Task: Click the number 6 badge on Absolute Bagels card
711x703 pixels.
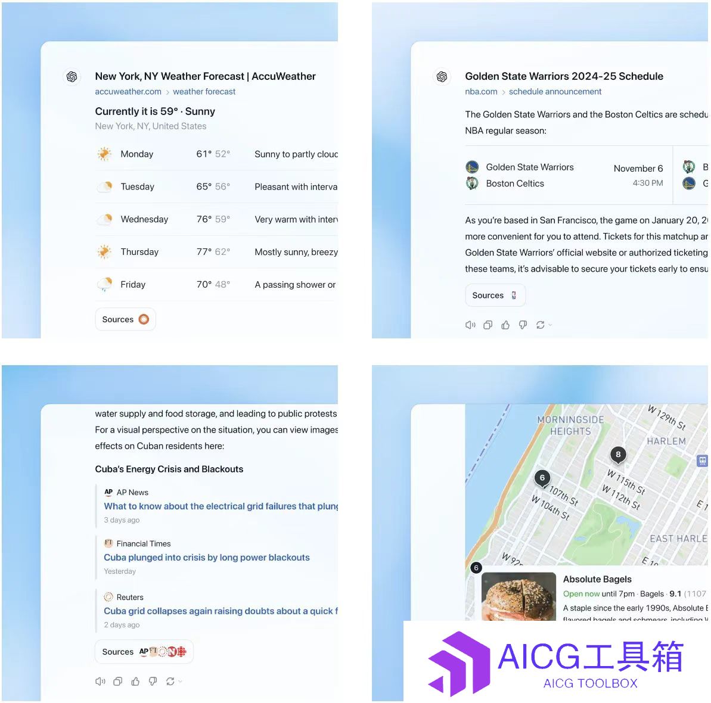Action: (x=476, y=568)
